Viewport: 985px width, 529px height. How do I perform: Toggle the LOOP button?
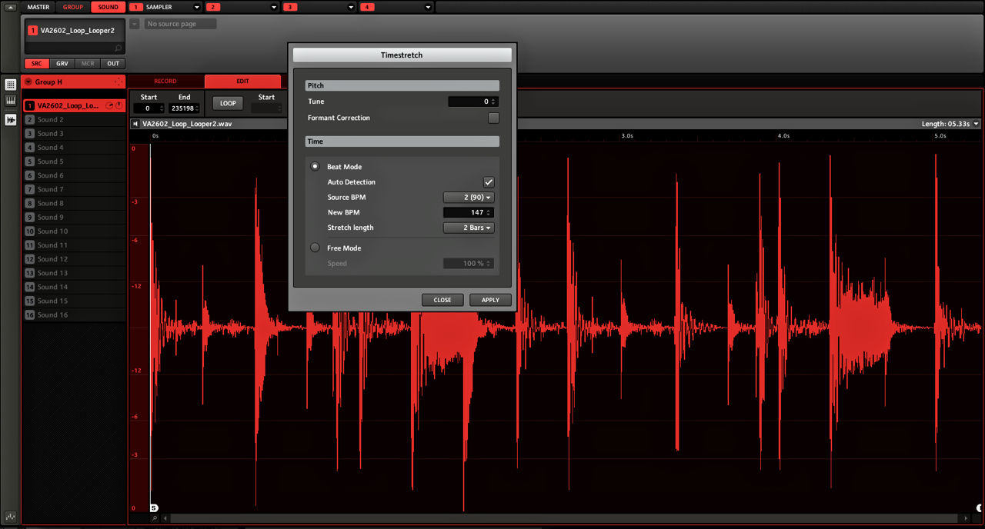pos(228,103)
